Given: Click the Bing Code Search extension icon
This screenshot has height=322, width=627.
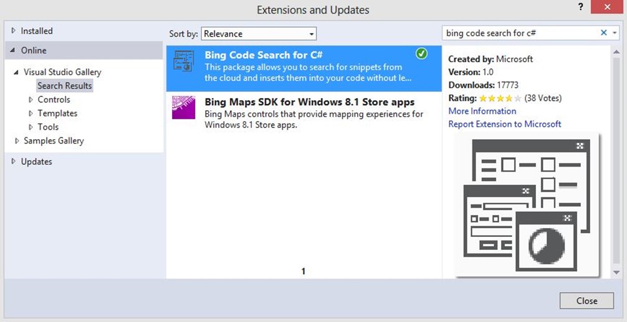Looking at the screenshot, I should pyautogui.click(x=183, y=61).
